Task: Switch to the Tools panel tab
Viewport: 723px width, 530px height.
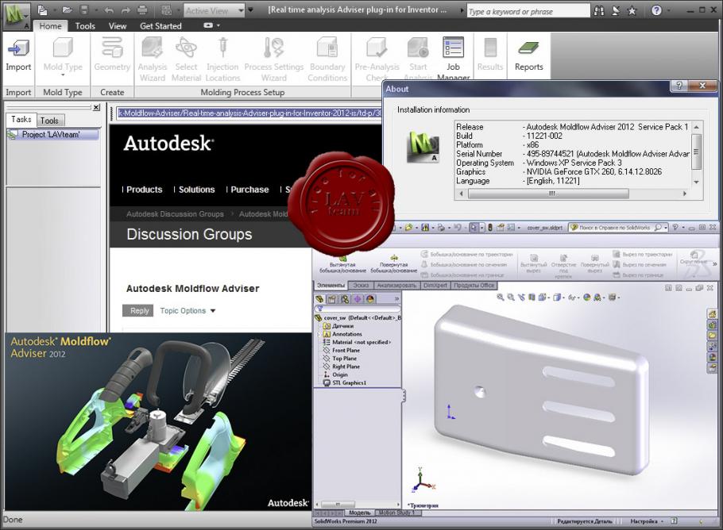Action: (49, 121)
